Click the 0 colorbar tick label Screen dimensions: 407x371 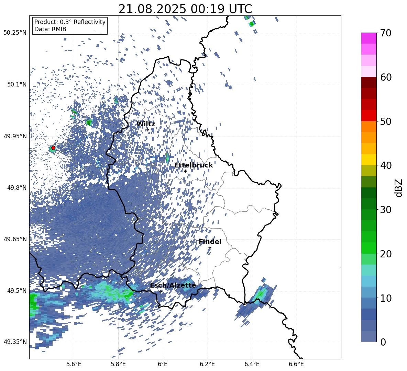pyautogui.click(x=383, y=342)
